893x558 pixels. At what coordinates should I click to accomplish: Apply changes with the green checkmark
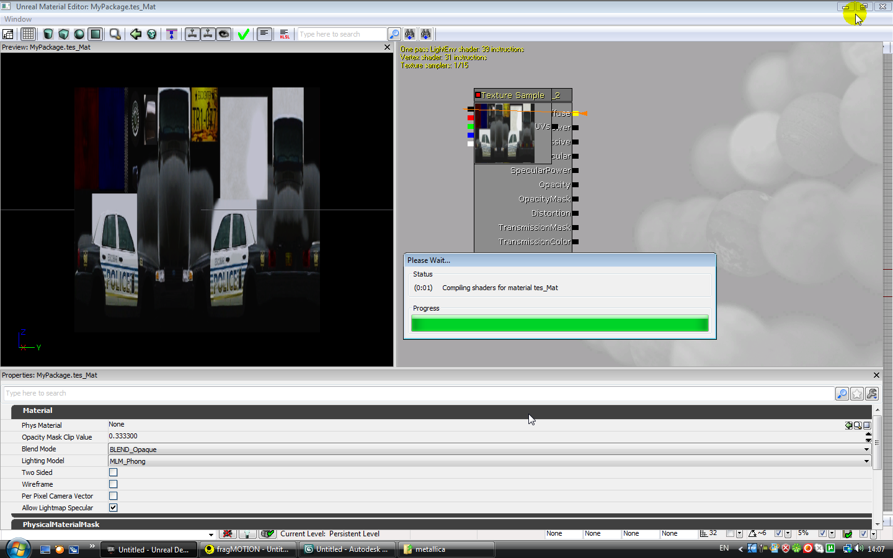[244, 34]
